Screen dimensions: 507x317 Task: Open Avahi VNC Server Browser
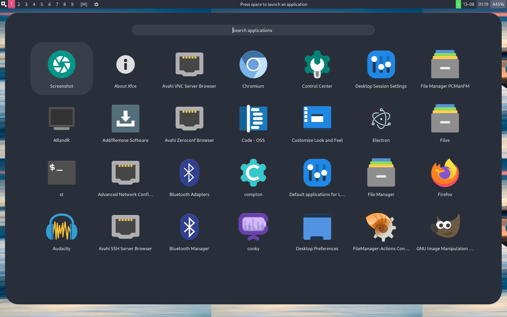click(x=189, y=69)
